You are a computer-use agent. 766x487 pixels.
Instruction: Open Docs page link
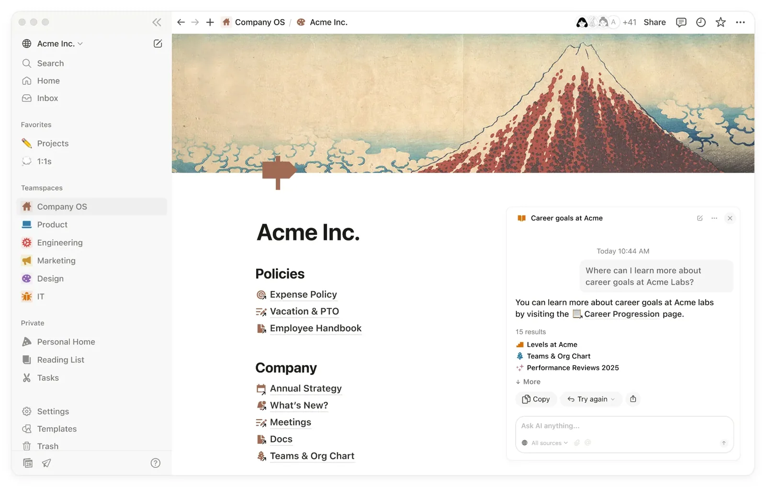pyautogui.click(x=274, y=439)
